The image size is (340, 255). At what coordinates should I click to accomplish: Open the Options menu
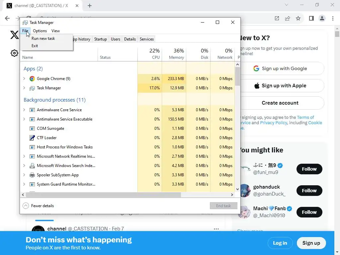click(x=40, y=31)
